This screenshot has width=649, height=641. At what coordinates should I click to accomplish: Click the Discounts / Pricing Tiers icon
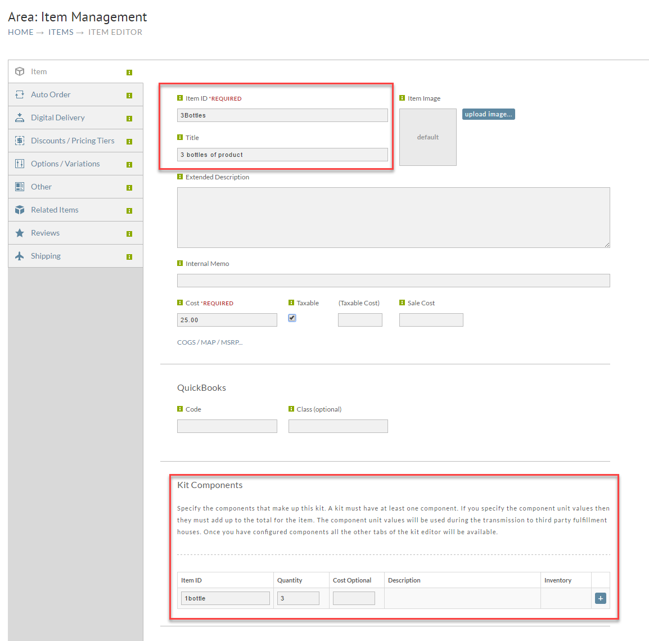tap(20, 141)
